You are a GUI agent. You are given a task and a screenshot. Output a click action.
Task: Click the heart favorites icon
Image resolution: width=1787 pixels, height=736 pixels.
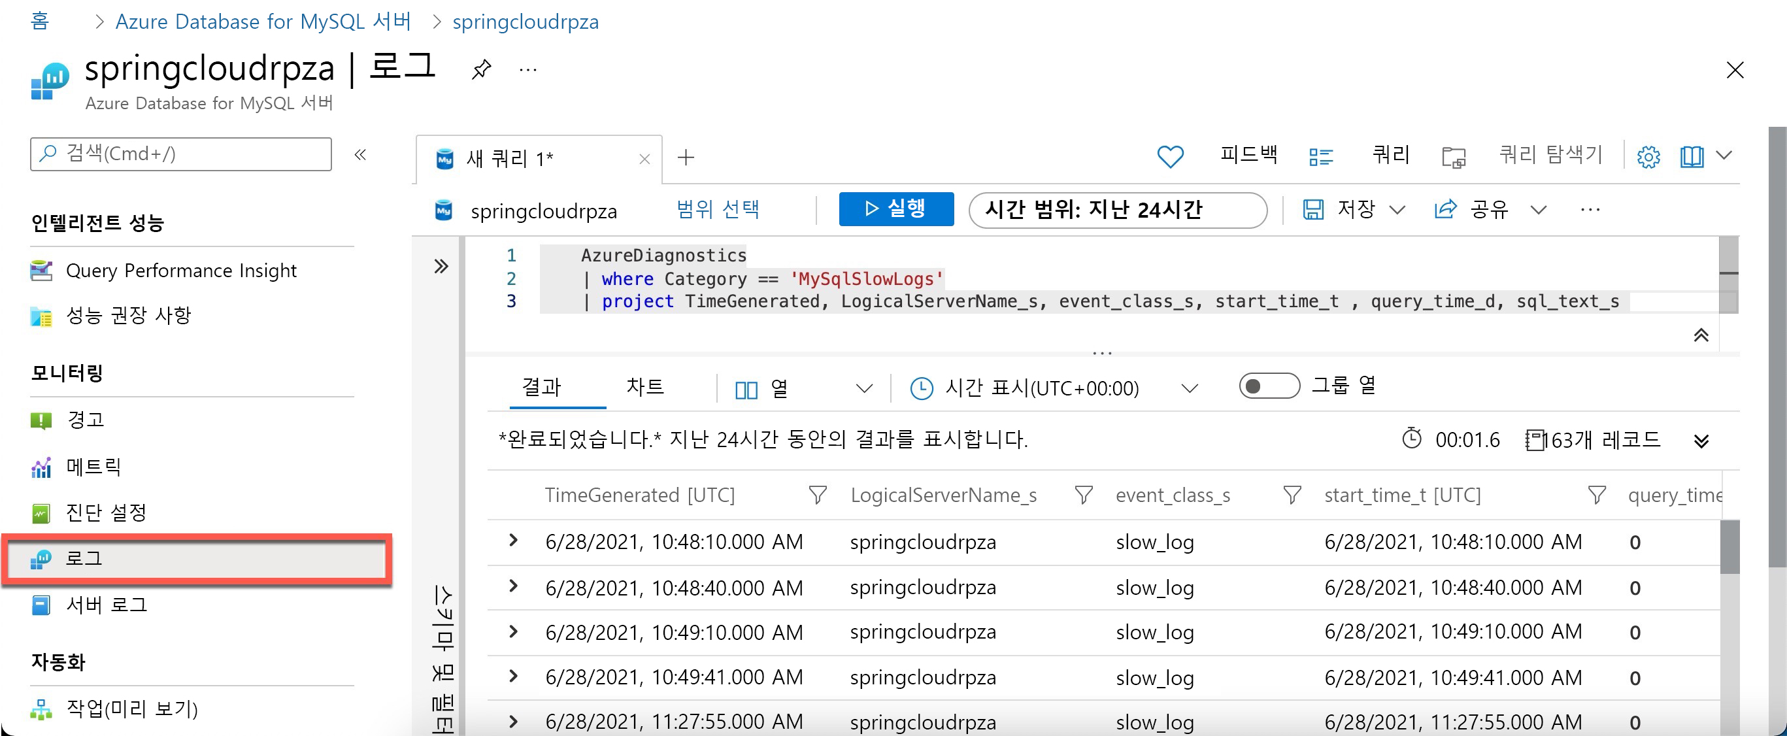click(1169, 157)
